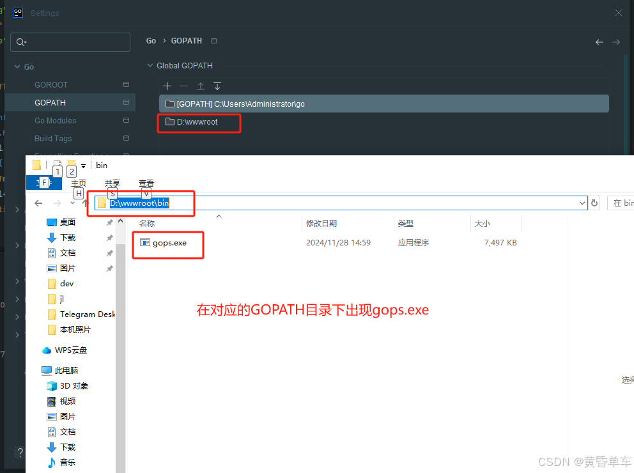Click project-level icon next to Go Modules

[126, 120]
